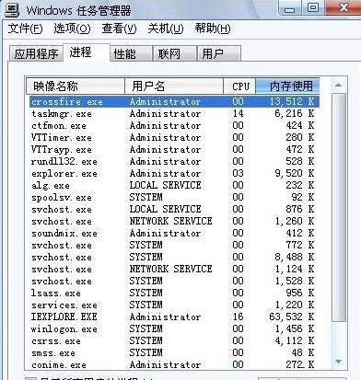Click the scrollbar down arrow

tap(338, 362)
